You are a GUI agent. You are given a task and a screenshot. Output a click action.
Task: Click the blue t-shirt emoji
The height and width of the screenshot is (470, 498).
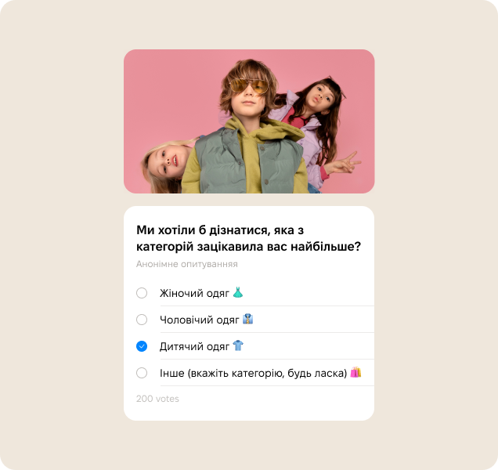tap(238, 345)
